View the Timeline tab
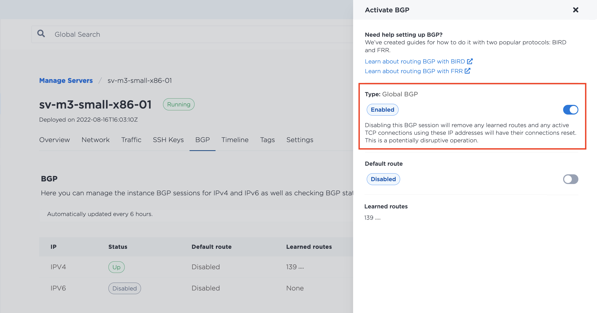Screen dimensions: 597x313 point(235,140)
